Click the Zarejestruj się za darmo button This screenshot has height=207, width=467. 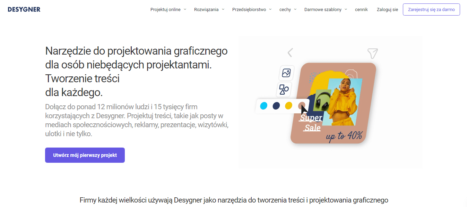431,10
